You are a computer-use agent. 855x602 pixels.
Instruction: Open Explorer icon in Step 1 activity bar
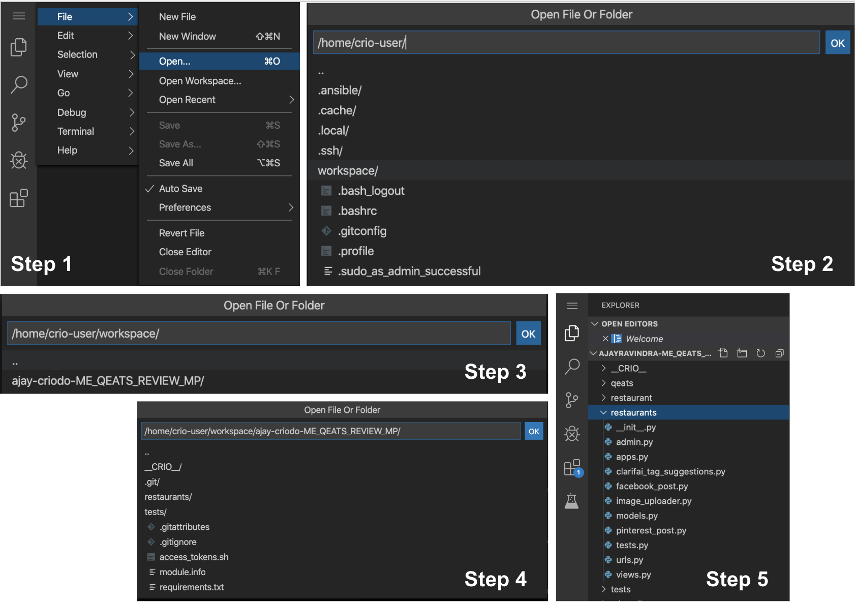(19, 47)
